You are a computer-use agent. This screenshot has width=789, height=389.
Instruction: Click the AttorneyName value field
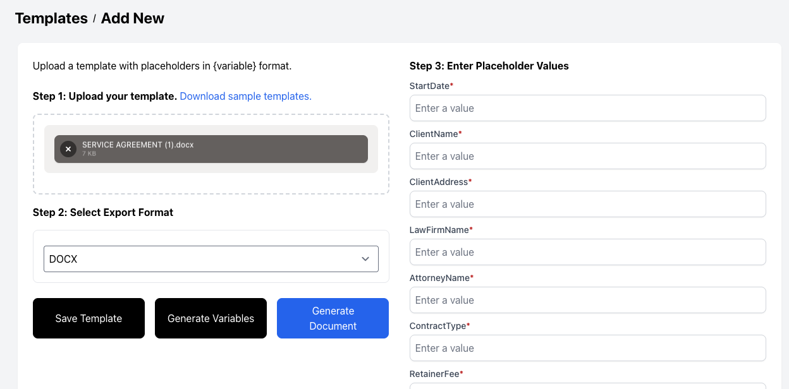587,300
